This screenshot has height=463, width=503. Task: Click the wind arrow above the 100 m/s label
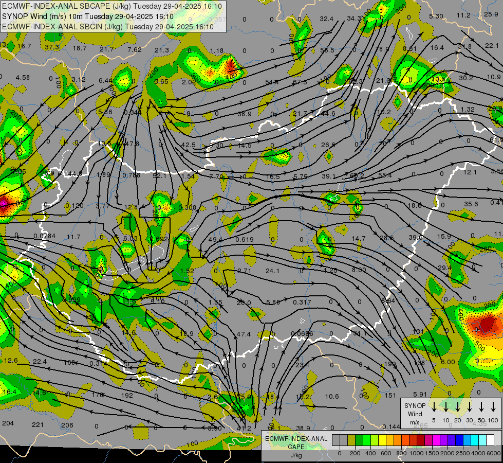pyautogui.click(x=493, y=406)
